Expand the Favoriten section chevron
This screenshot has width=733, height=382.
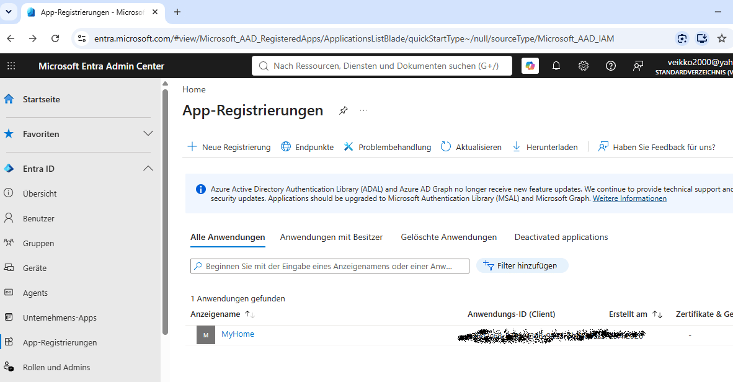point(148,134)
